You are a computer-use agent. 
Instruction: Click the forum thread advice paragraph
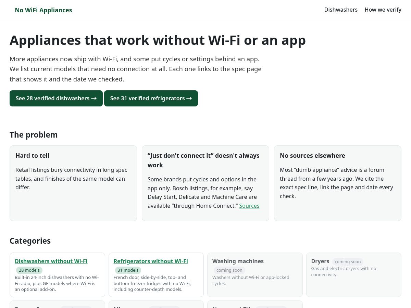click(x=336, y=183)
